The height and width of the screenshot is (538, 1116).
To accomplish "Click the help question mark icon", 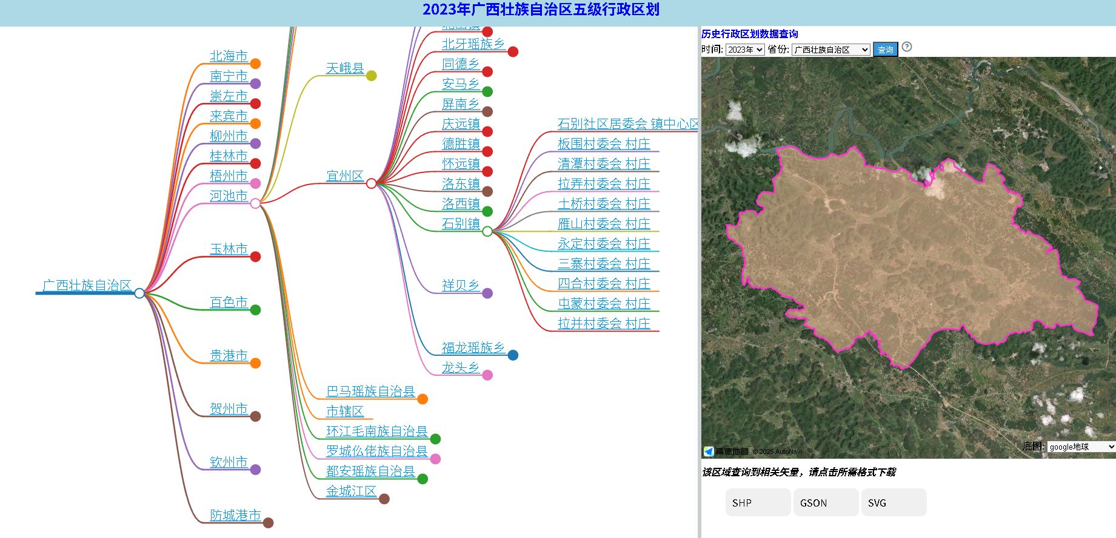I will click(906, 47).
